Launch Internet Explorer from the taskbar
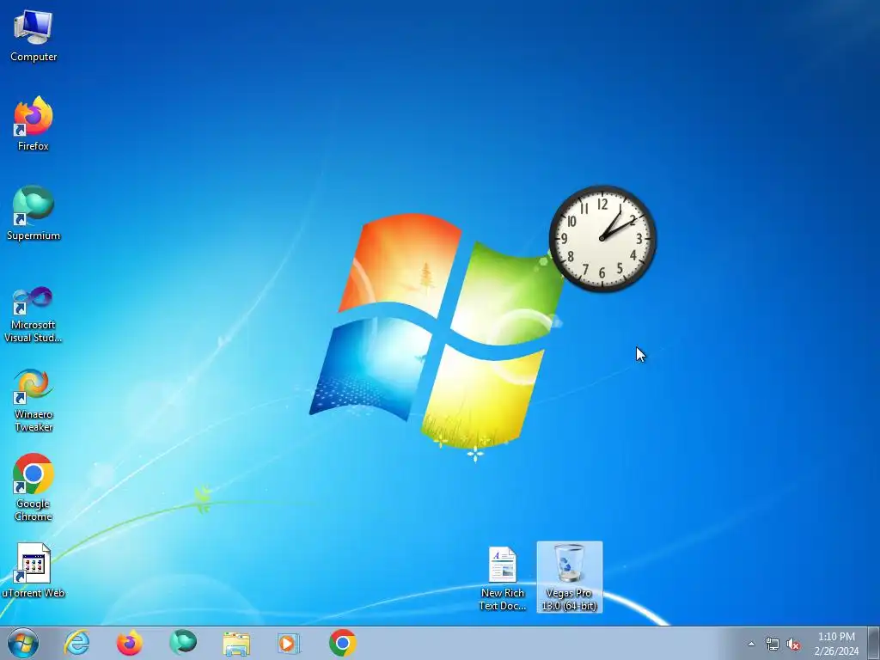 coord(76,643)
